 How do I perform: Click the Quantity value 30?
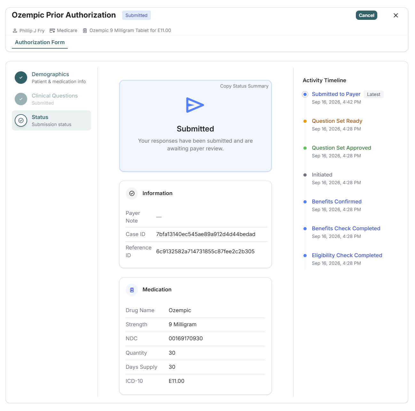172,353
